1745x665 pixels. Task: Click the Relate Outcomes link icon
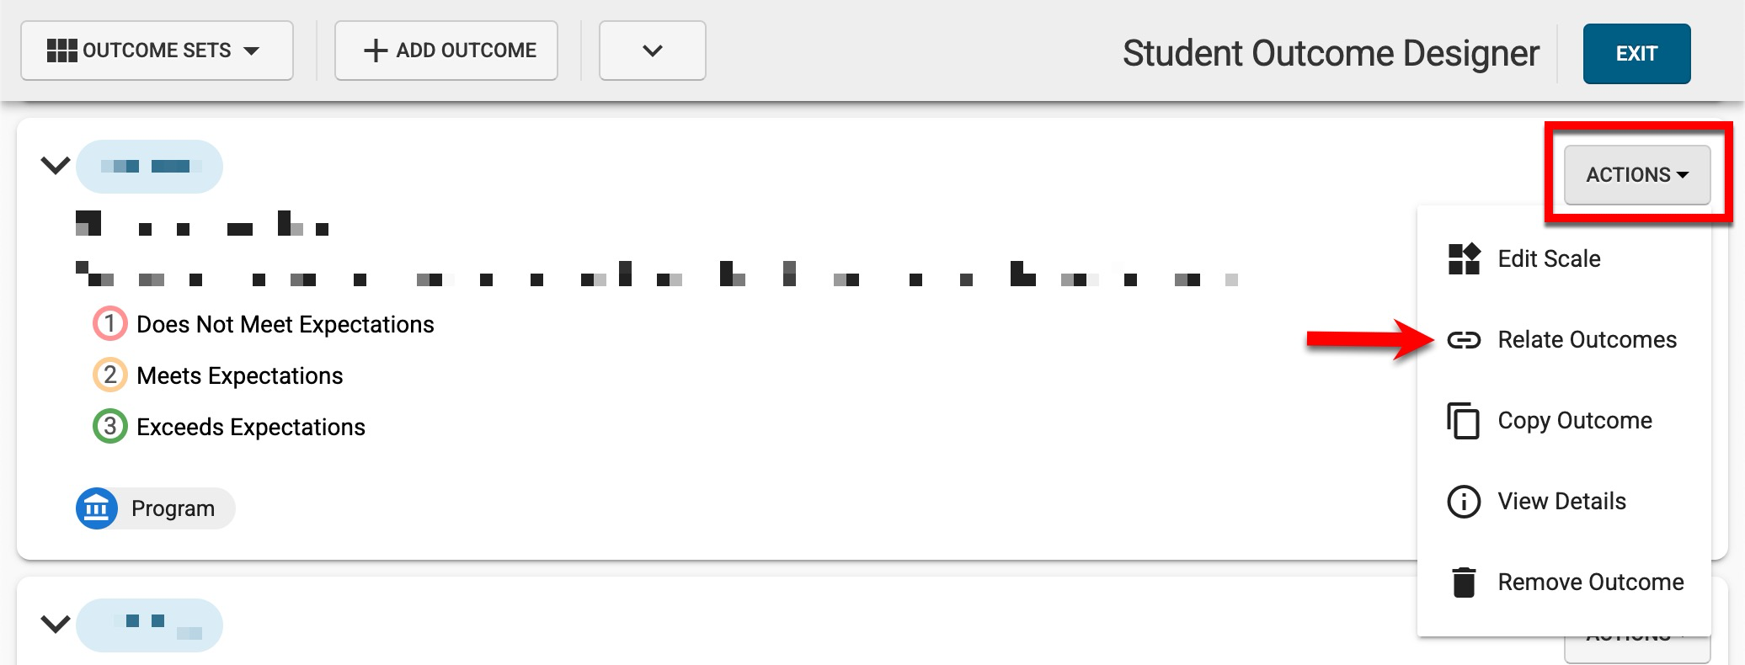click(x=1464, y=340)
